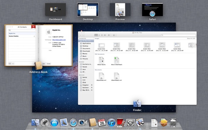This screenshot has height=130, width=208.
Task: Launch Launchpad rocket icon in Dock
Action: [x=45, y=122]
